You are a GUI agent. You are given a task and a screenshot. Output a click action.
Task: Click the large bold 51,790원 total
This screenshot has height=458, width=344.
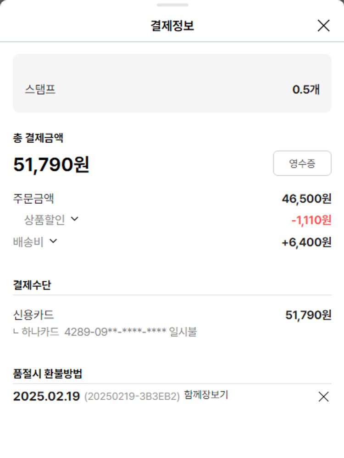(51, 165)
